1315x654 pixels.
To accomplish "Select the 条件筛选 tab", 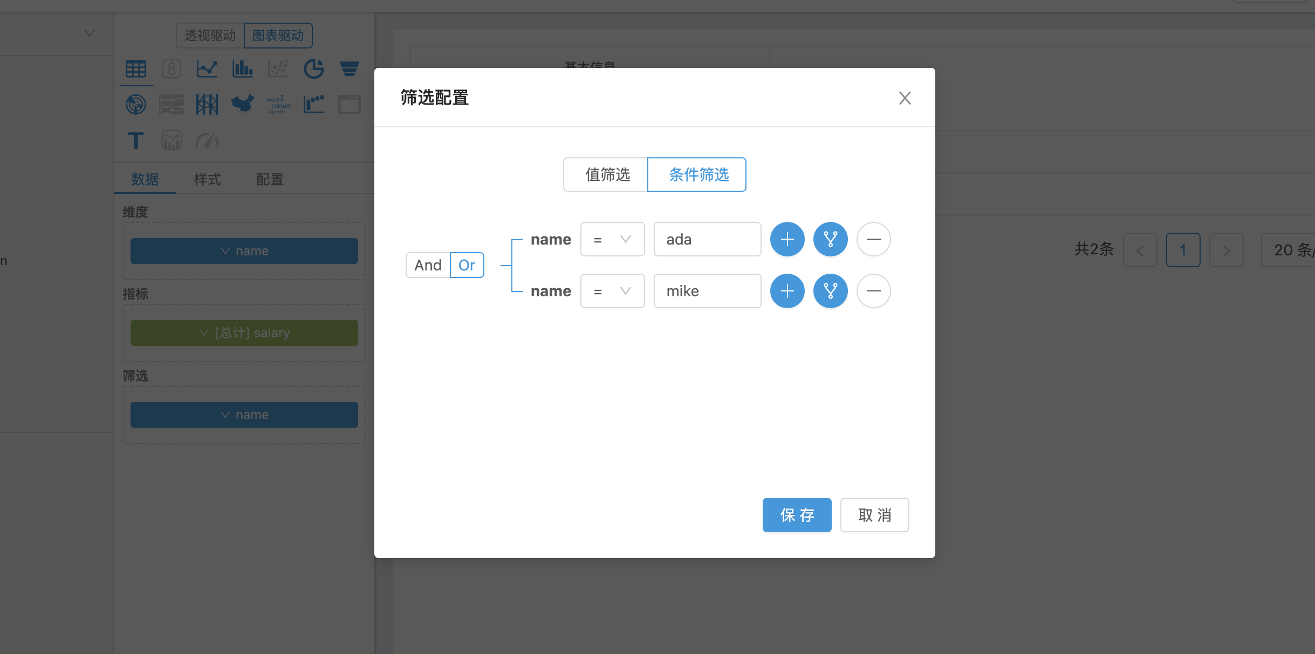I will tap(697, 175).
